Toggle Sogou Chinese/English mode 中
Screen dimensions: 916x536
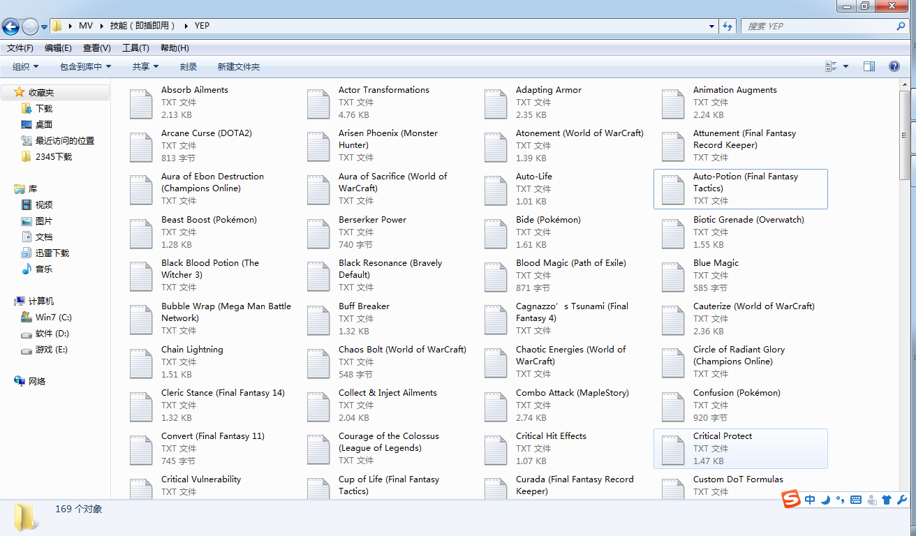[x=810, y=500]
